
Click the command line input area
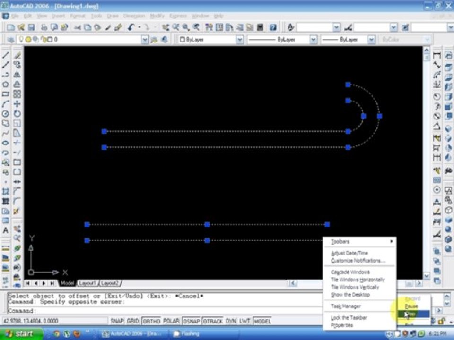(x=165, y=311)
